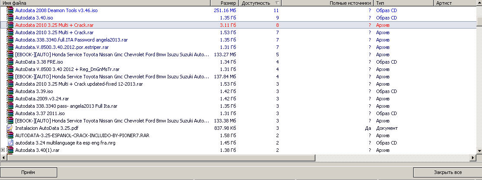Select the Autodata 3.40.iso file name
Viewport: 482px width, 180px height.
pos(34,18)
